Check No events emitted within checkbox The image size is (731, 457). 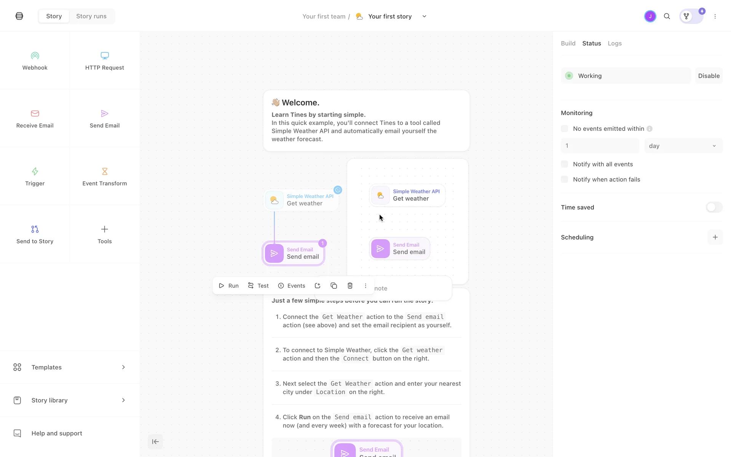[x=565, y=129]
